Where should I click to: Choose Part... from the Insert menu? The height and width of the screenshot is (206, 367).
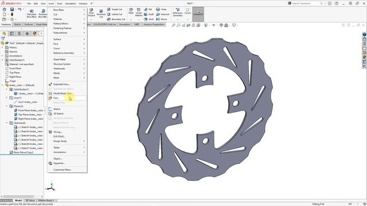click(67, 98)
